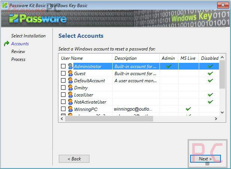Select the Guest user name
Image resolution: width=231 pixels, height=169 pixels.
click(x=80, y=74)
